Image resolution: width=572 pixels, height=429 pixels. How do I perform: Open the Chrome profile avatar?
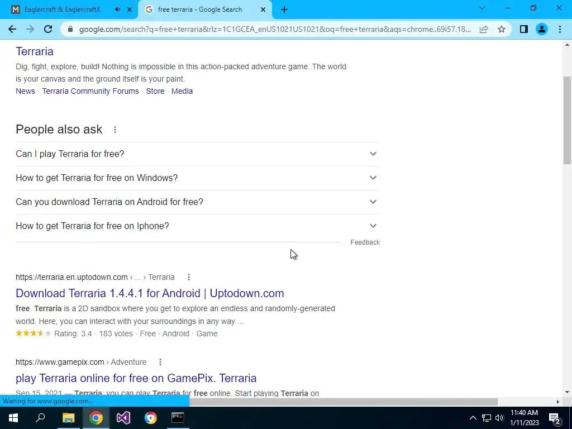542,29
